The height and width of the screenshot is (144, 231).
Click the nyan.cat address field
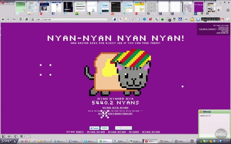point(75,19)
